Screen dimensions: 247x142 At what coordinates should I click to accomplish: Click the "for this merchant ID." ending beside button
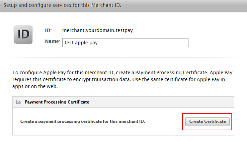pos(124,121)
